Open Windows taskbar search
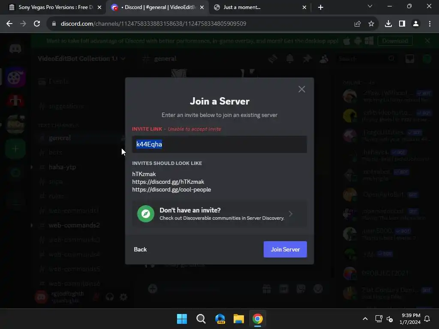The width and height of the screenshot is (439, 329). click(x=201, y=319)
